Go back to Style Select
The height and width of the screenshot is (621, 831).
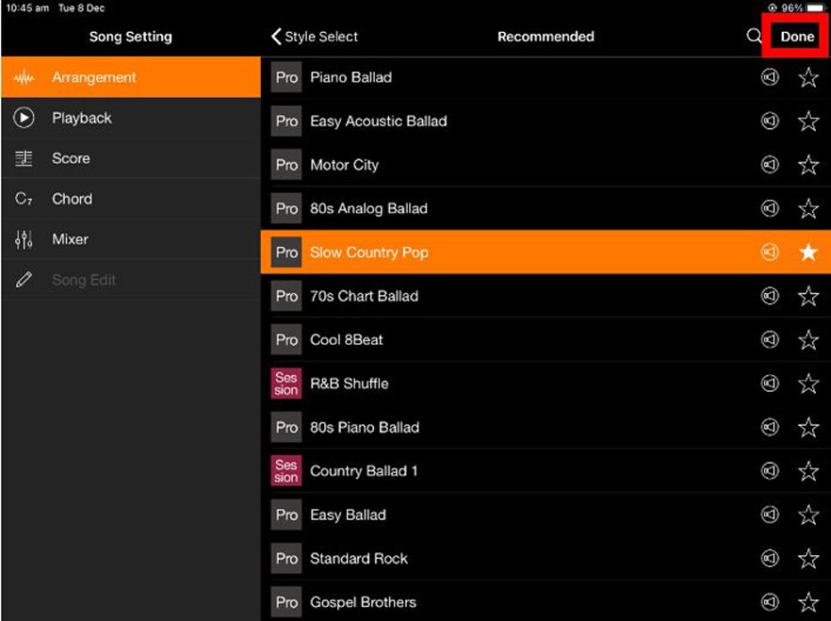pyautogui.click(x=315, y=37)
